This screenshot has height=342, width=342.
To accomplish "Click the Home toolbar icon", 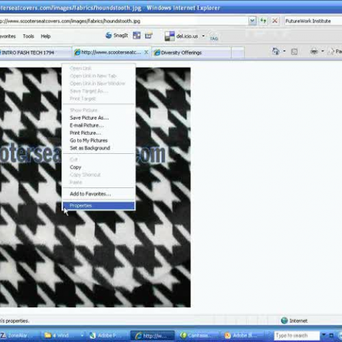I will point(276,51).
